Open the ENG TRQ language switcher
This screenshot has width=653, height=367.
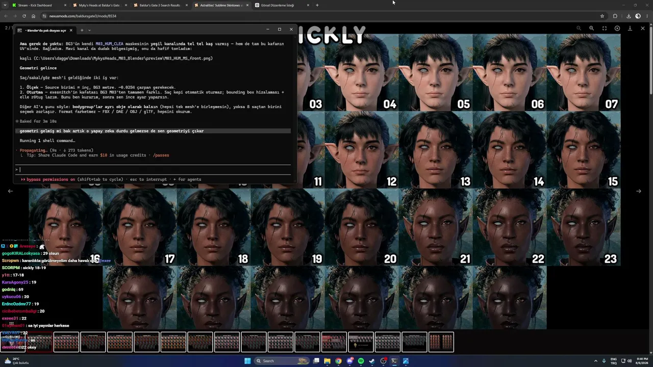614,361
